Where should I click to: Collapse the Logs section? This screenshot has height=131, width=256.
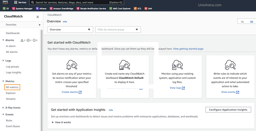(3, 61)
